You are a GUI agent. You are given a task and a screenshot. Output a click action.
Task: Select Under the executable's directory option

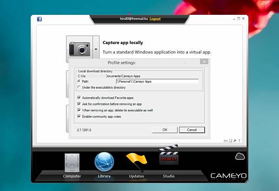tap(79, 87)
